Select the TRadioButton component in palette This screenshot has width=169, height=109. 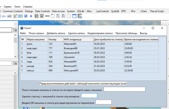31,16
